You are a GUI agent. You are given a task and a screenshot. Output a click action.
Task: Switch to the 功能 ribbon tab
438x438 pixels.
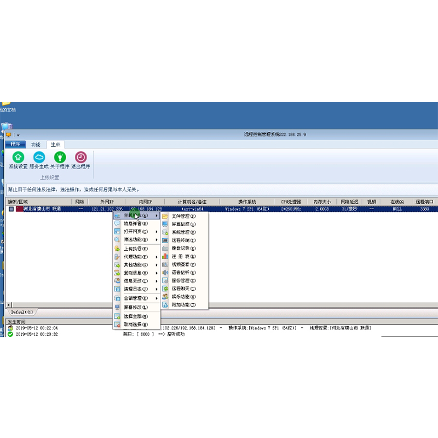[36, 145]
